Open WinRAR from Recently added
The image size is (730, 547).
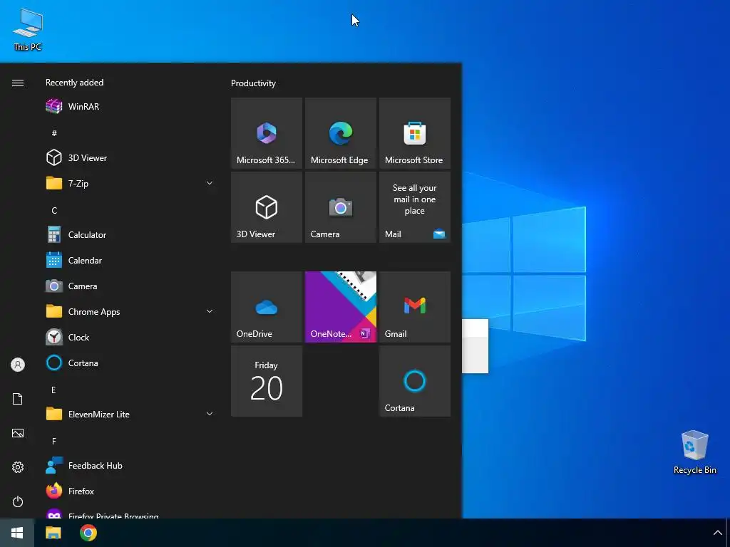pos(130,107)
